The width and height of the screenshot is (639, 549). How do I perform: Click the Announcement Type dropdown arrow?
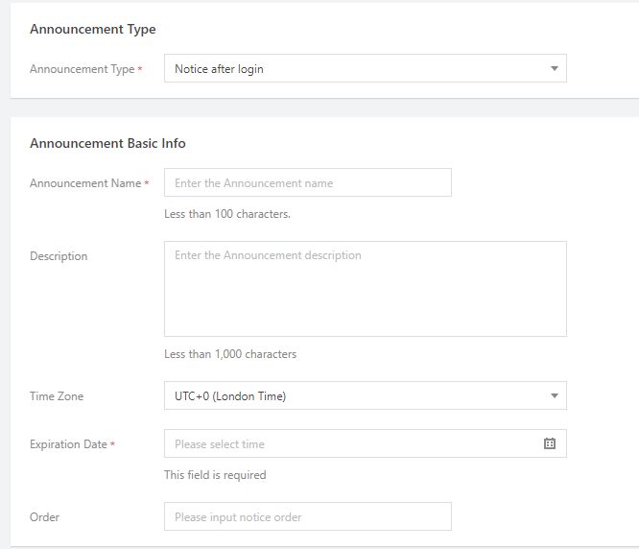click(554, 69)
